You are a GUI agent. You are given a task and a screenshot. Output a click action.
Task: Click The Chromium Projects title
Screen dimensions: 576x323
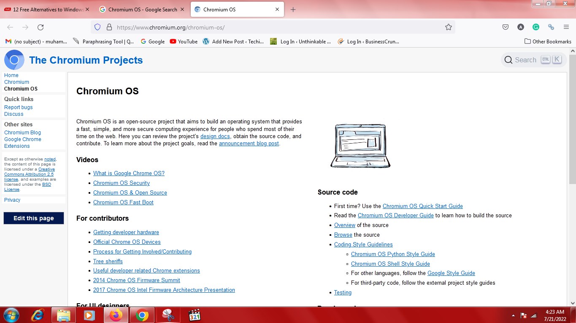click(x=86, y=60)
